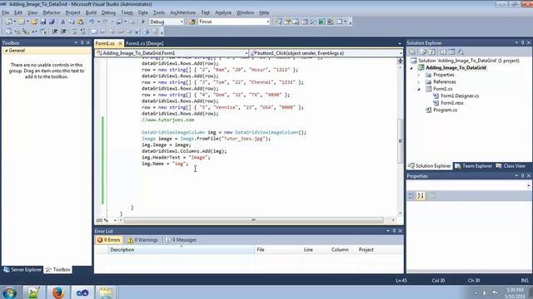Viewport: 533px width, 299px height.
Task: Sort Error List by the Line column
Action: [315, 250]
